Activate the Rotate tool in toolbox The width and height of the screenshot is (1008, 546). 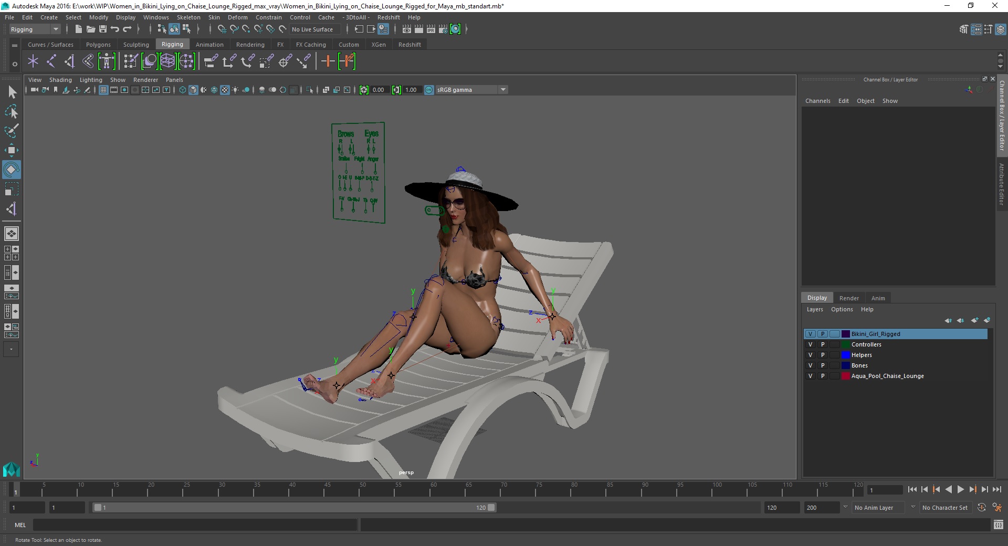coord(12,170)
